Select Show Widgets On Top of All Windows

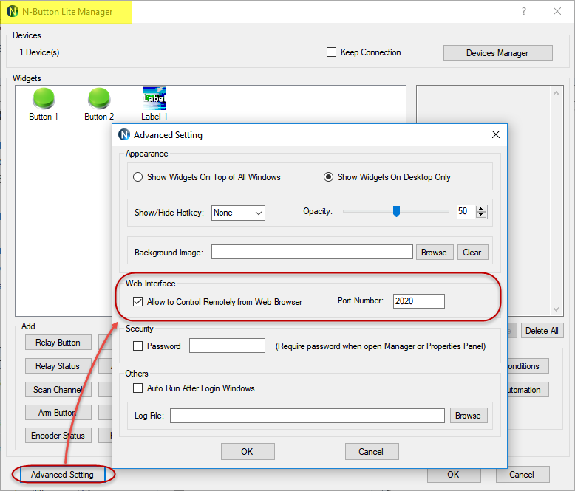[138, 177]
